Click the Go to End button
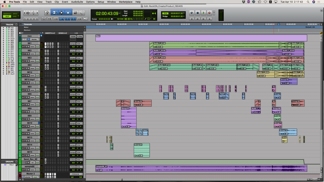Screen dimensions: 324x182 tap(209, 19)
